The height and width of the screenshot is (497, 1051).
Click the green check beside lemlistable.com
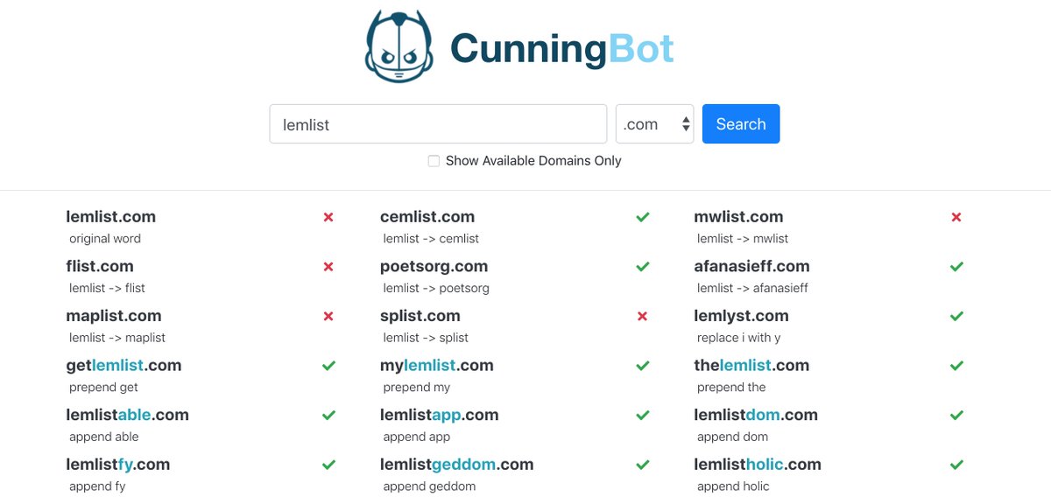tap(328, 415)
